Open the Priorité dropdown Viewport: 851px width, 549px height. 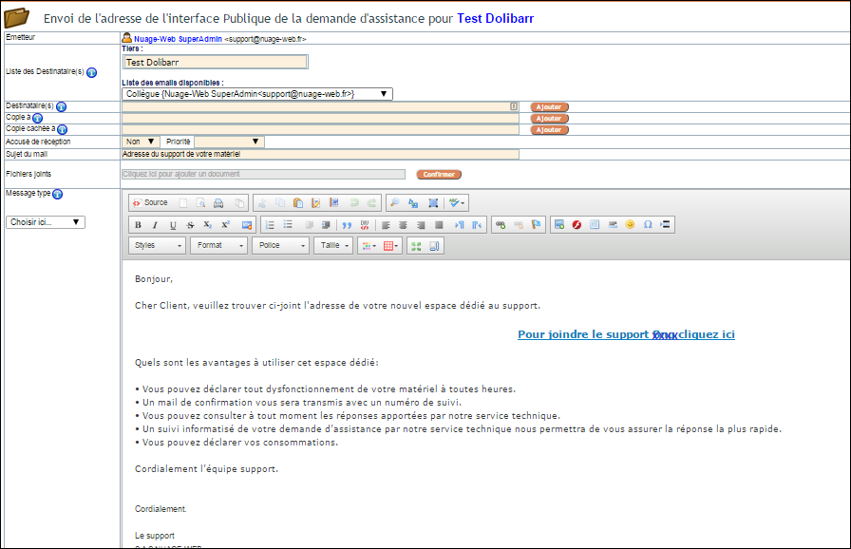(229, 142)
